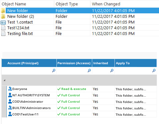Click search magnifier in Account filter
This screenshot has width=159, height=124.
54,71
